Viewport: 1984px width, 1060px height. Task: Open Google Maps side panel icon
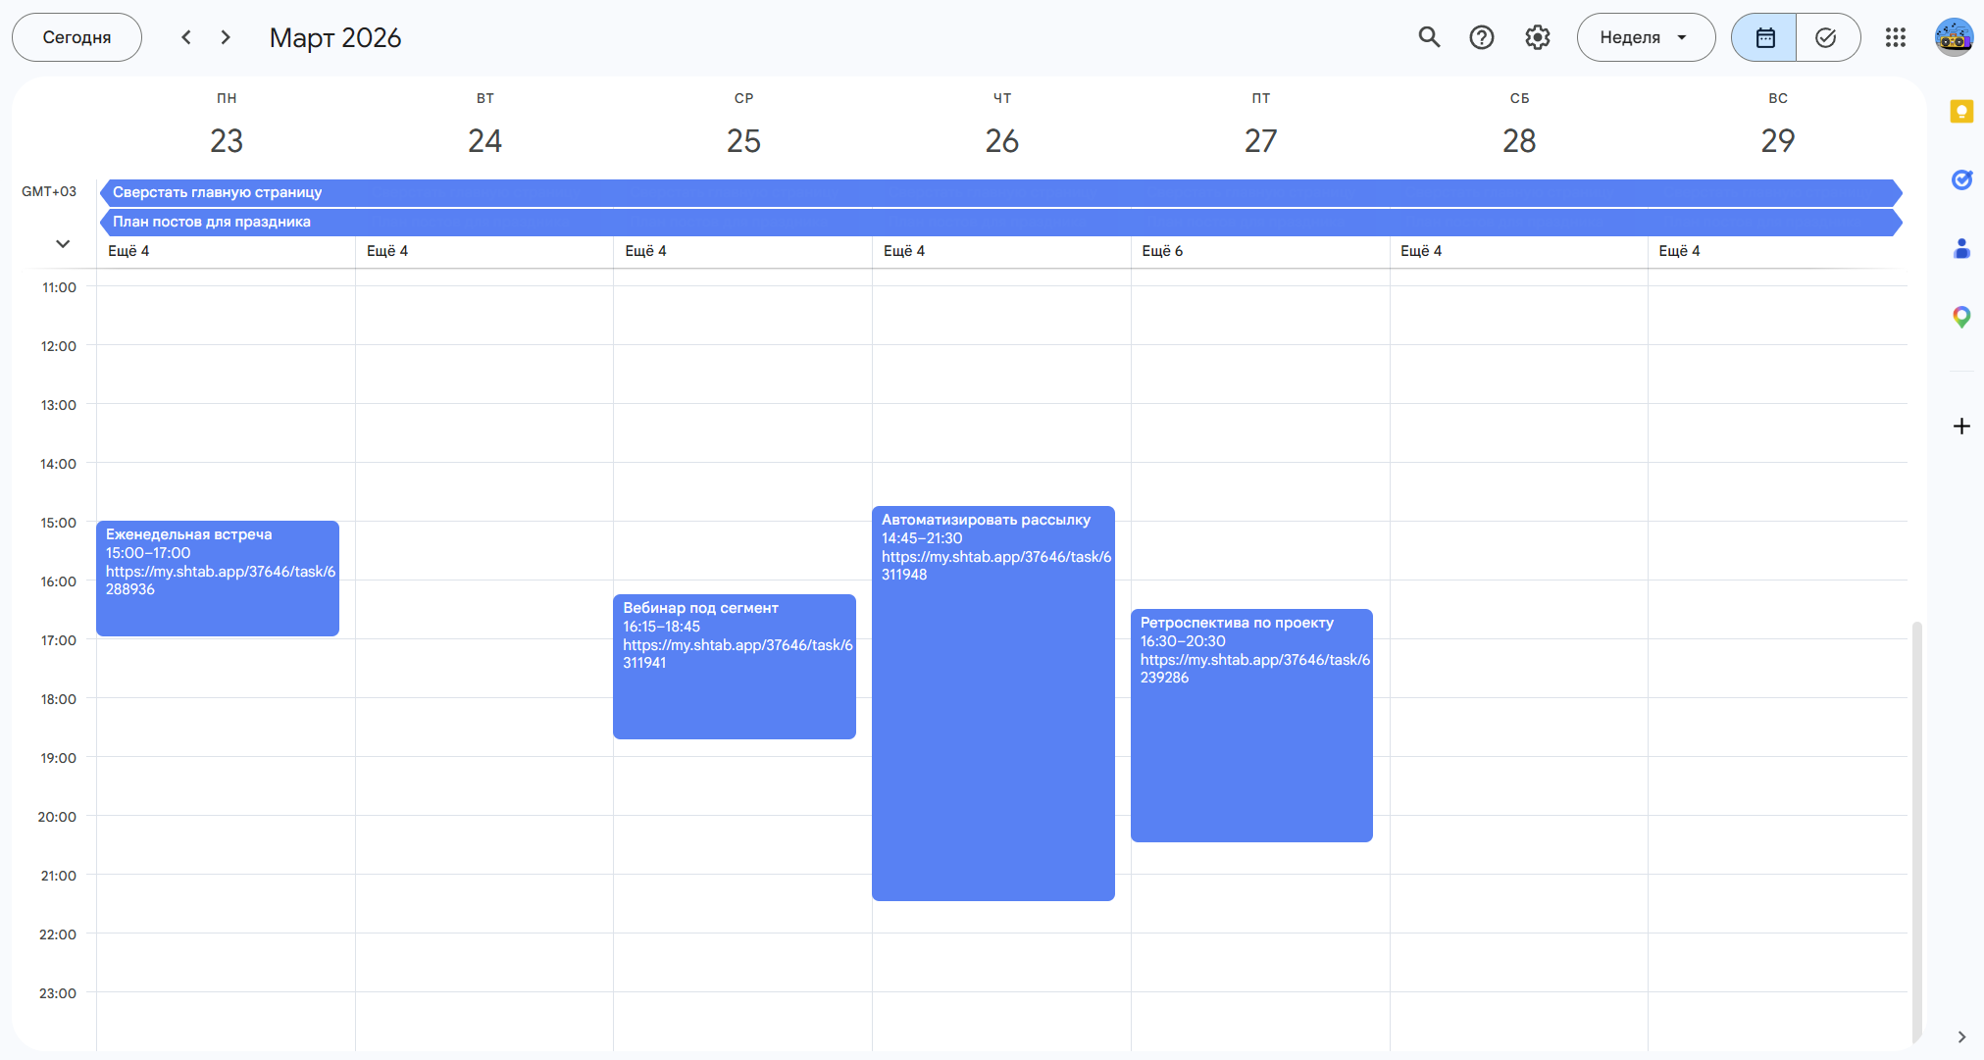(x=1960, y=317)
